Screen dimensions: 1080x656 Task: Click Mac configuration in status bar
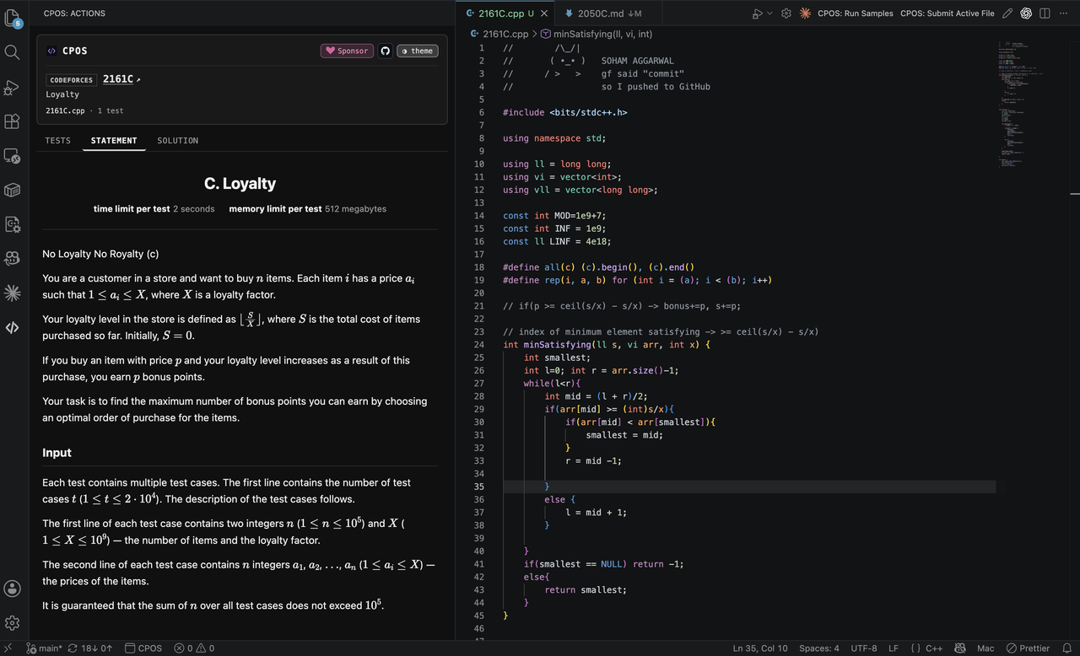coord(985,648)
